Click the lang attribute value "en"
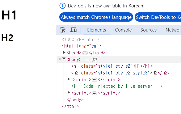The width and height of the screenshot is (181, 114). pyautogui.click(x=94, y=46)
